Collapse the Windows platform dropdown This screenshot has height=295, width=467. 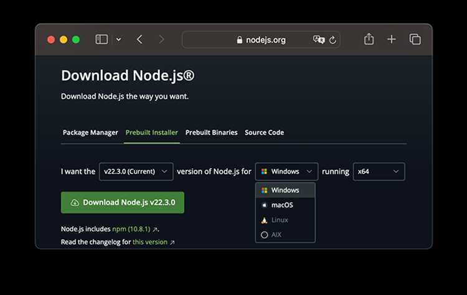click(286, 172)
